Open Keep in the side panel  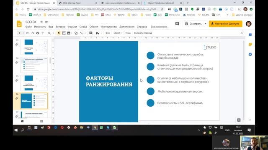pyautogui.click(x=250, y=45)
